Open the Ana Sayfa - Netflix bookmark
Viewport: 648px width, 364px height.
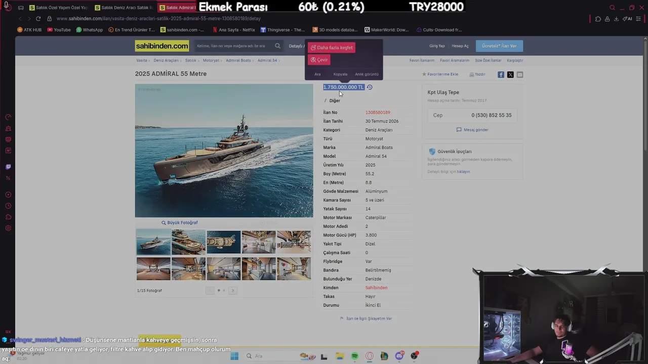[x=233, y=30]
